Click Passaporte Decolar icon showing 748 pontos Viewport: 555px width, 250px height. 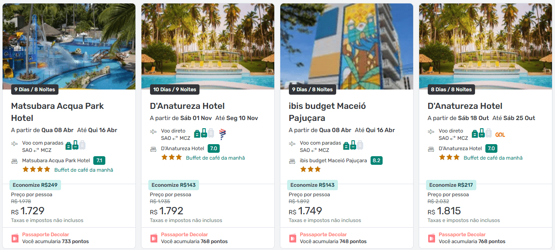coord(293,238)
